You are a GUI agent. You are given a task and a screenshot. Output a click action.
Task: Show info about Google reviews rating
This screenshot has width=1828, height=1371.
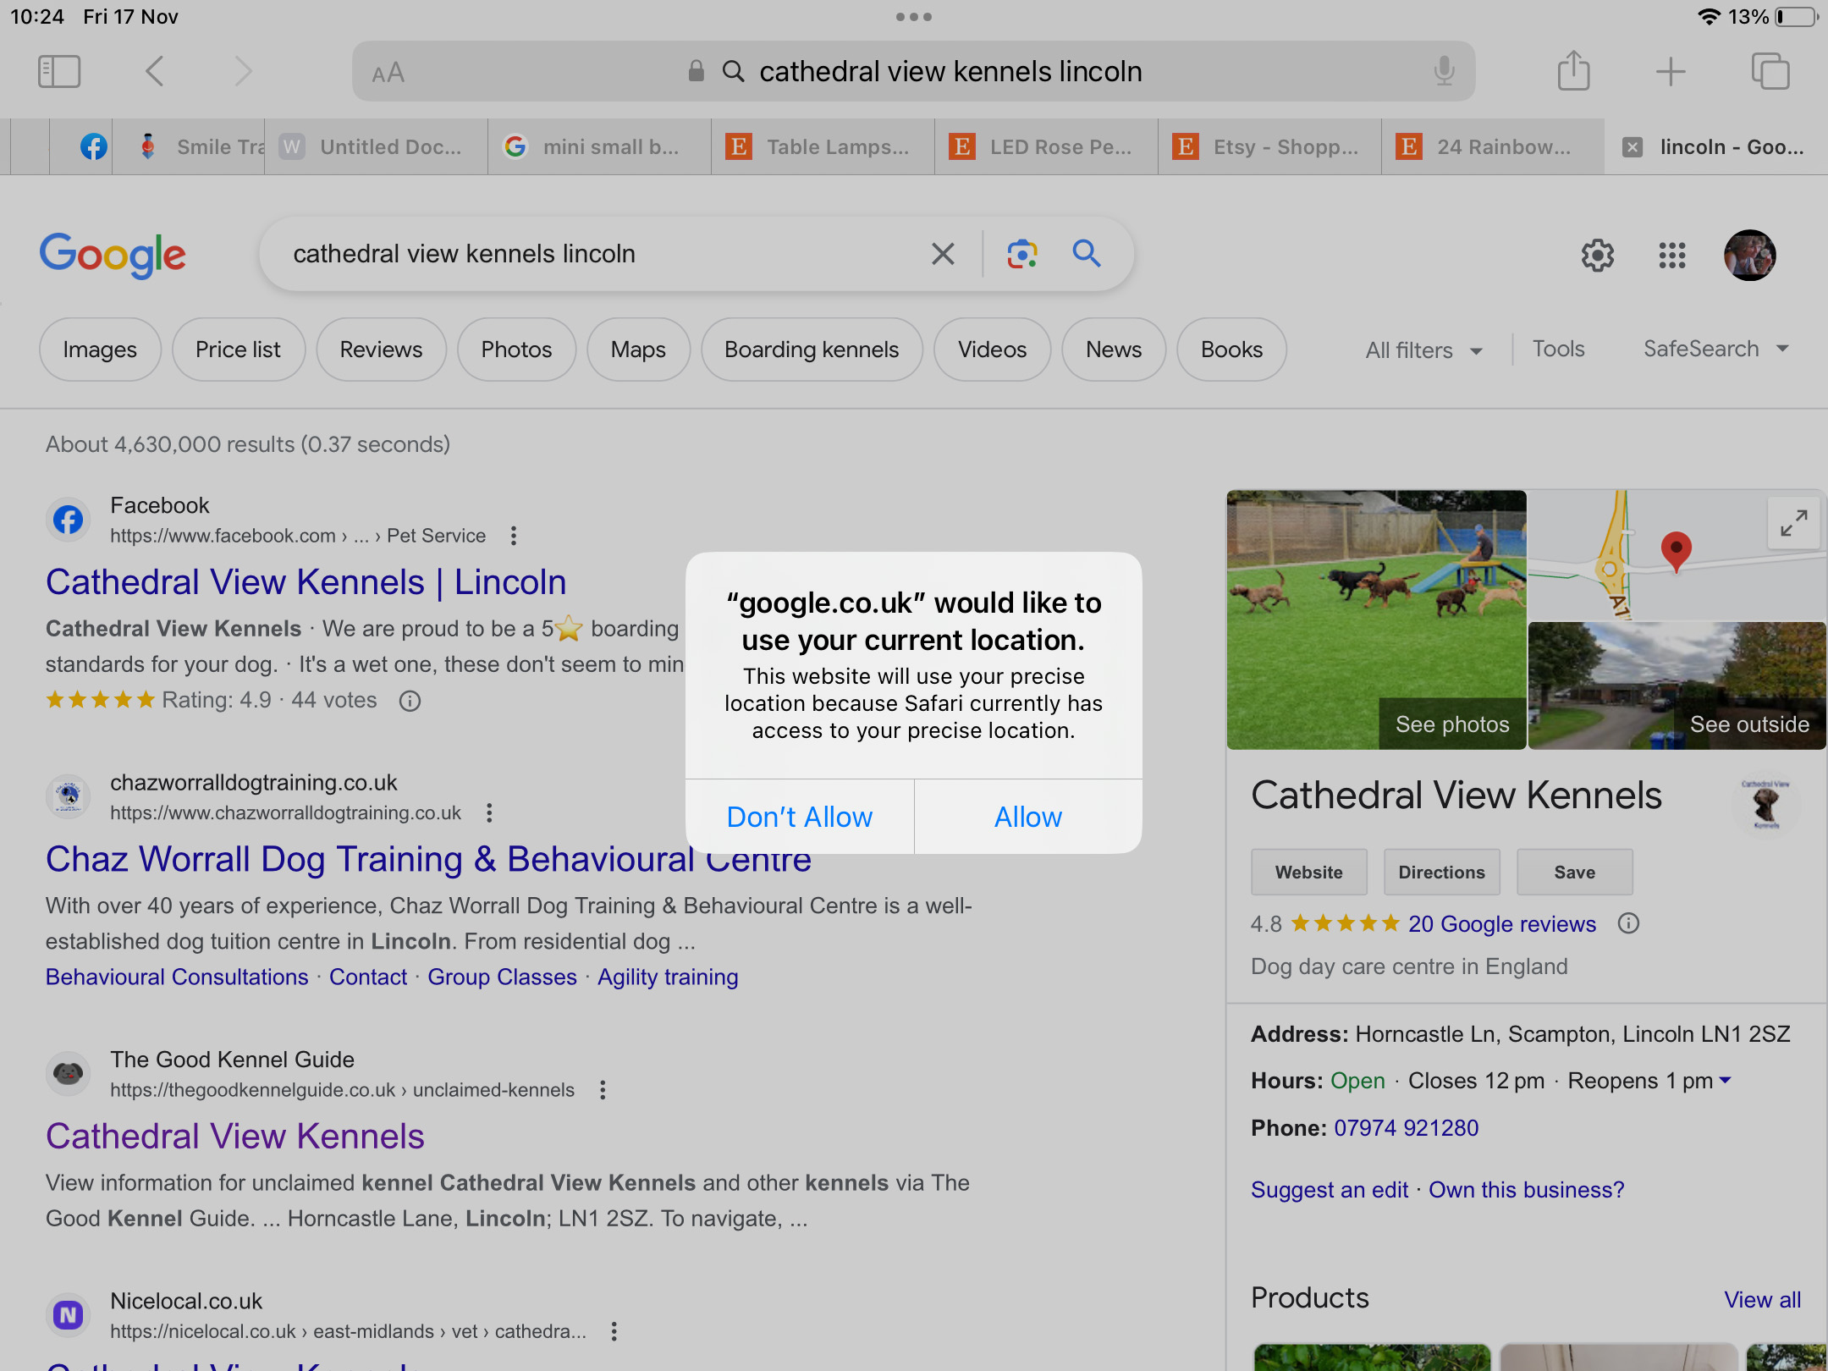[x=1628, y=923]
